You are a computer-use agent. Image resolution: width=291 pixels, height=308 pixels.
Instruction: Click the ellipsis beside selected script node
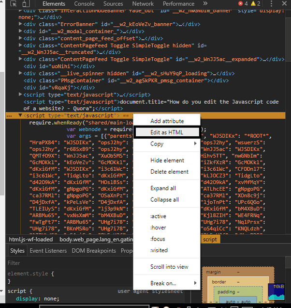(9, 116)
